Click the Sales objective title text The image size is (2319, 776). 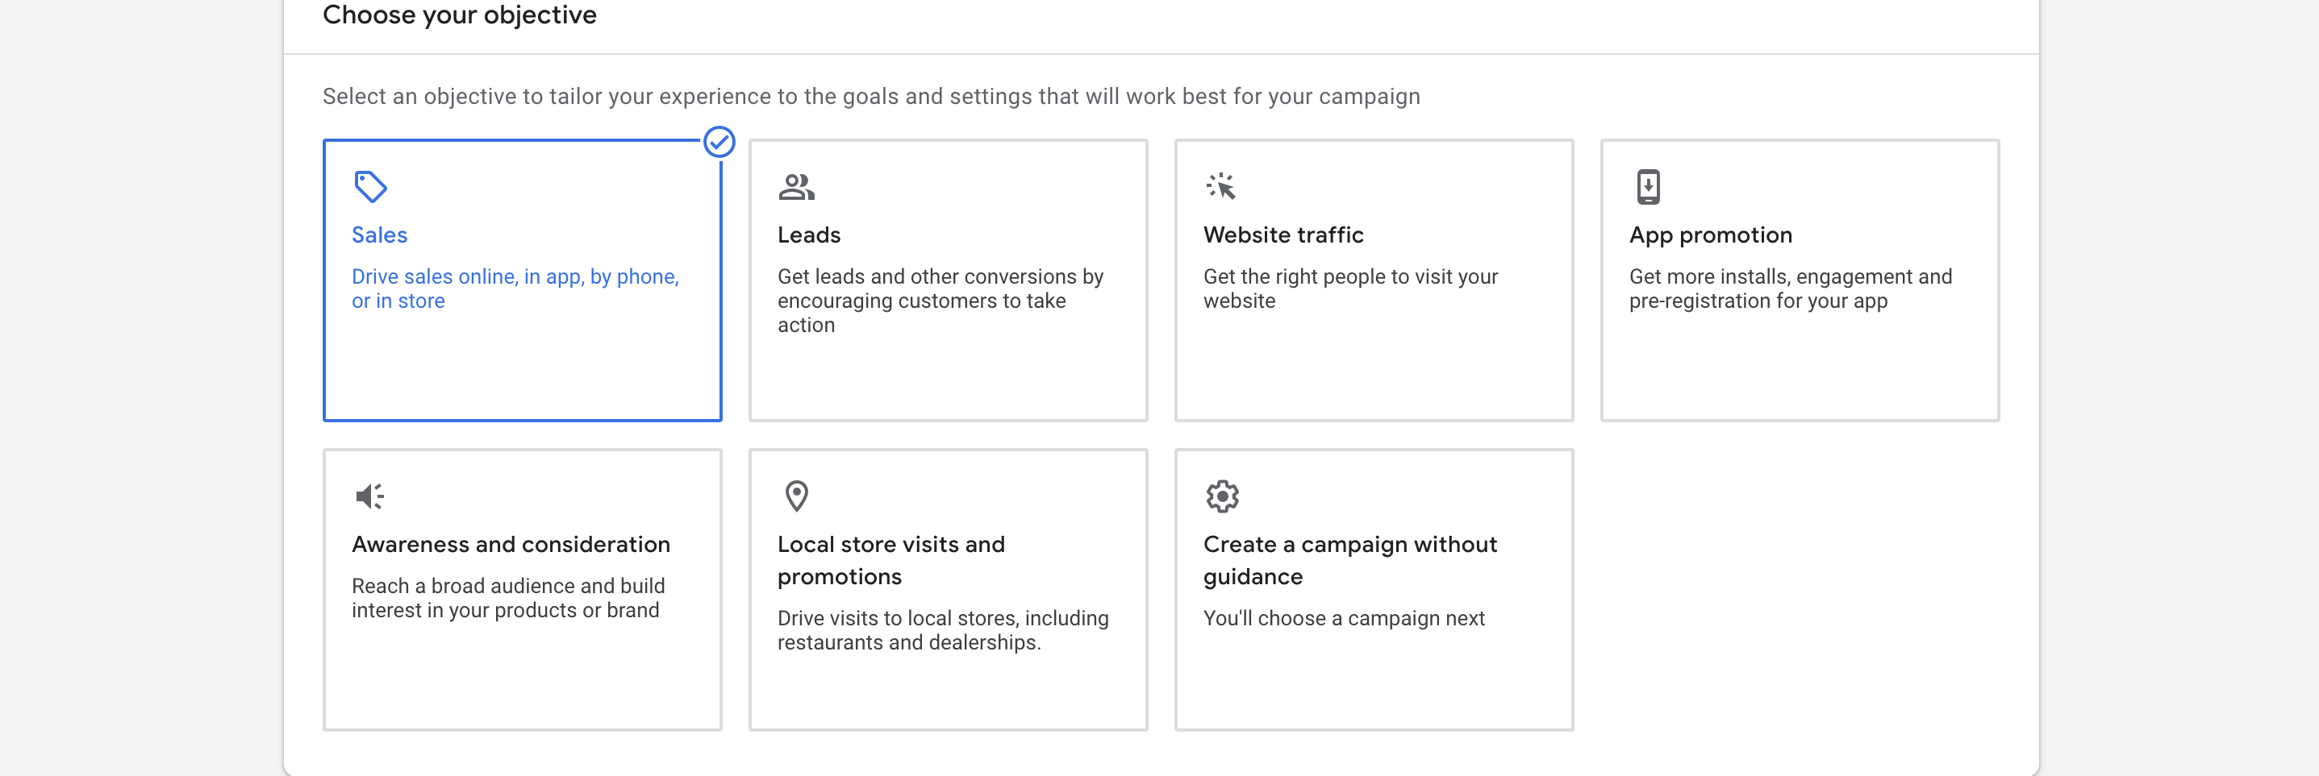379,234
